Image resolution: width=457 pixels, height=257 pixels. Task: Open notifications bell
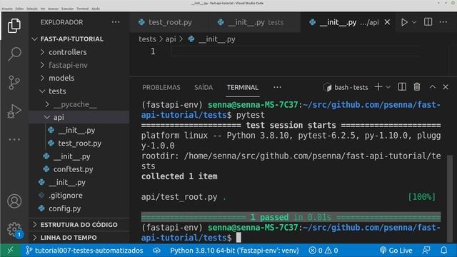pos(443,251)
